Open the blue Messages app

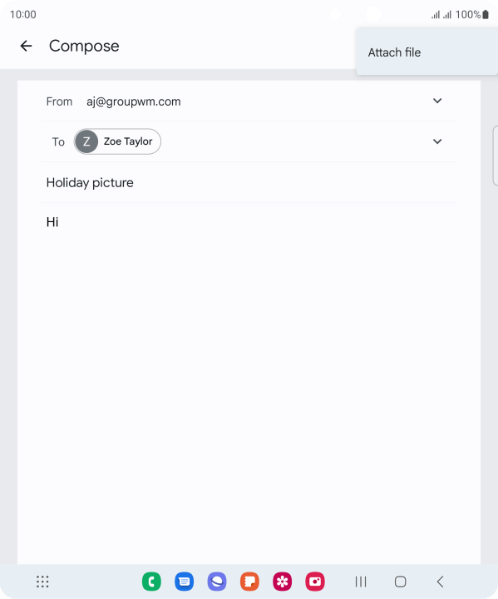coord(184,582)
